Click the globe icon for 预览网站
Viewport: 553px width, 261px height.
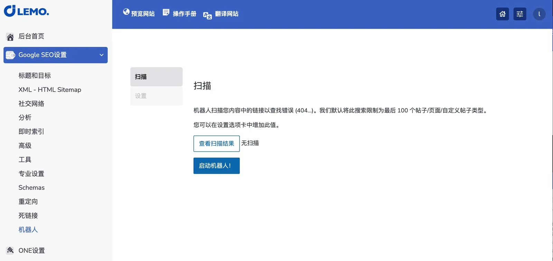point(126,12)
